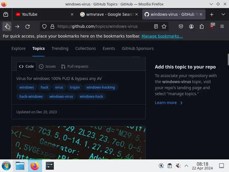This screenshot has height=172, width=229.
Task: Close the wmvrave Google Search tab
Action: coord(137,14)
